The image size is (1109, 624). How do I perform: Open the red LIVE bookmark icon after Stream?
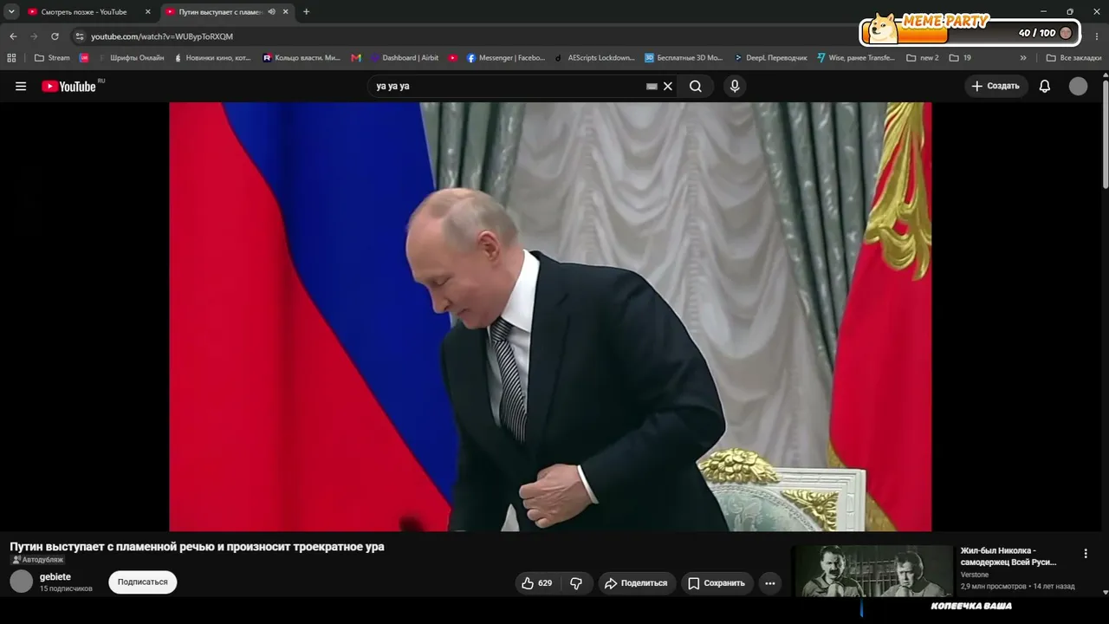(x=84, y=58)
